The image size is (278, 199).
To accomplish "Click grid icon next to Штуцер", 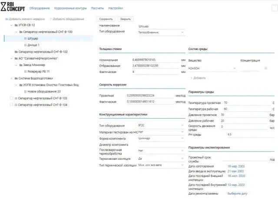I will [25, 39].
